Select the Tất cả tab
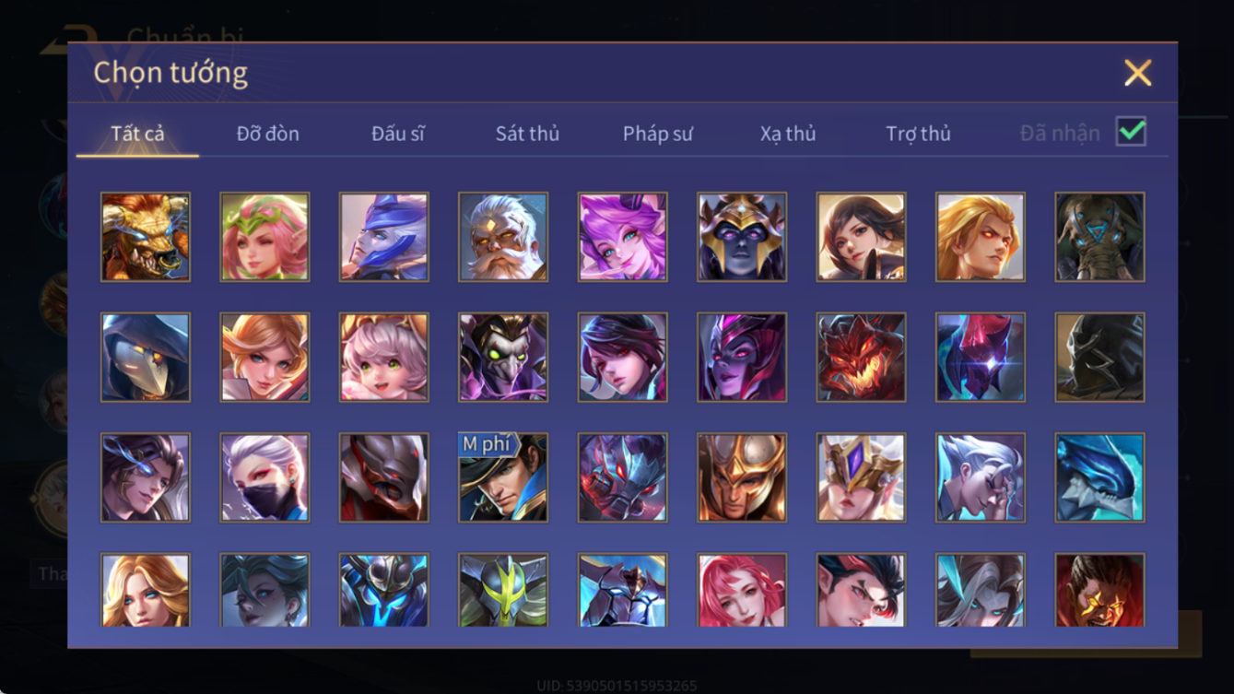This screenshot has height=694, width=1234. pyautogui.click(x=138, y=134)
